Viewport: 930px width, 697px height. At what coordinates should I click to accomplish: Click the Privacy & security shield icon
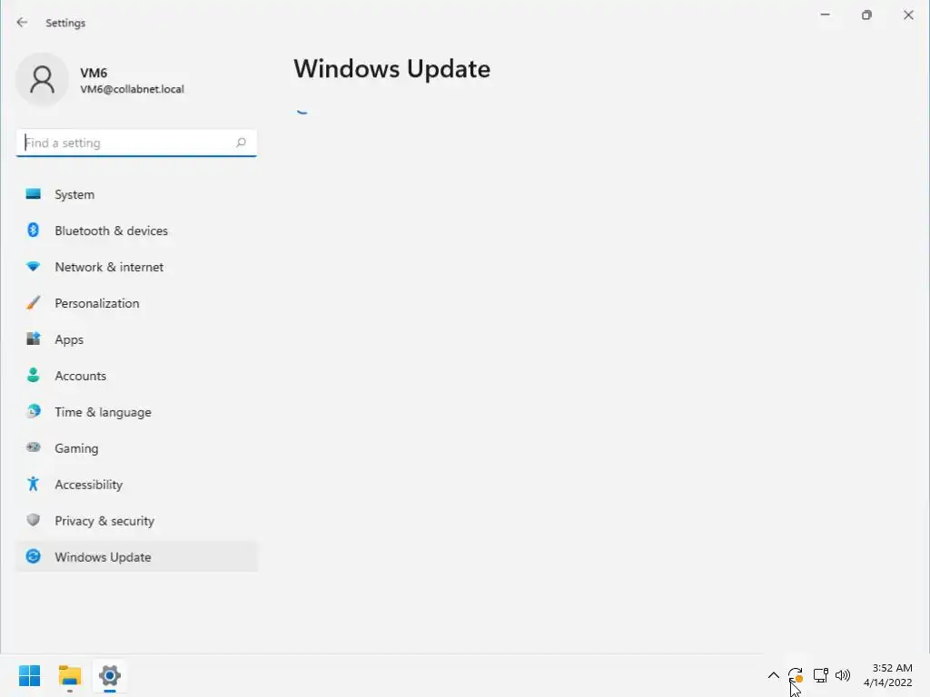[x=34, y=520]
